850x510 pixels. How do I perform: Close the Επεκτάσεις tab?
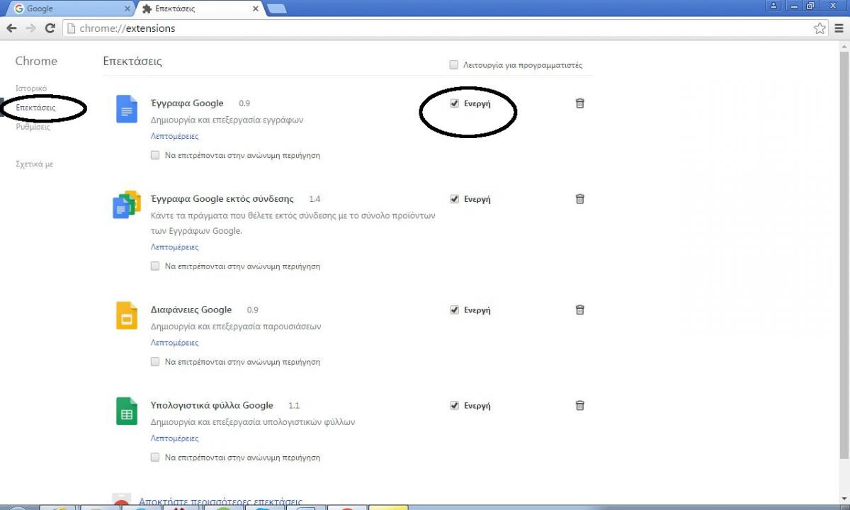(x=256, y=9)
